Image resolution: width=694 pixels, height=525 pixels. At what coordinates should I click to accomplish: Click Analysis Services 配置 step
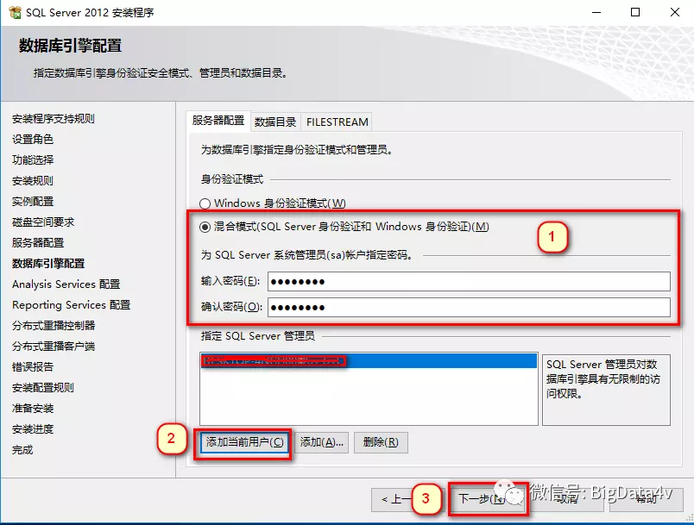(66, 284)
